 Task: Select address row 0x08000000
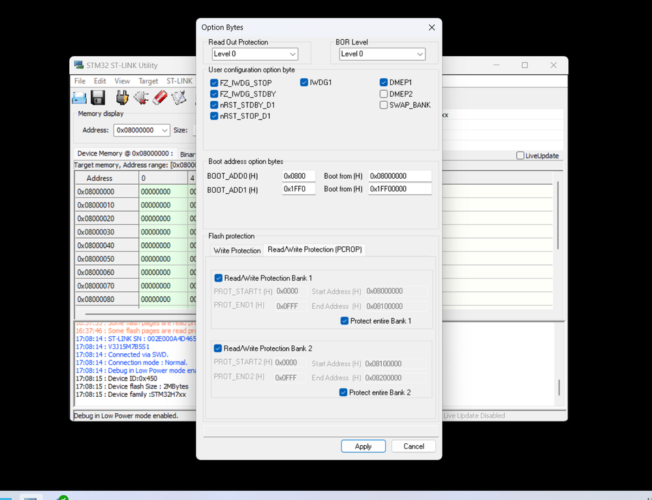pyautogui.click(x=107, y=192)
